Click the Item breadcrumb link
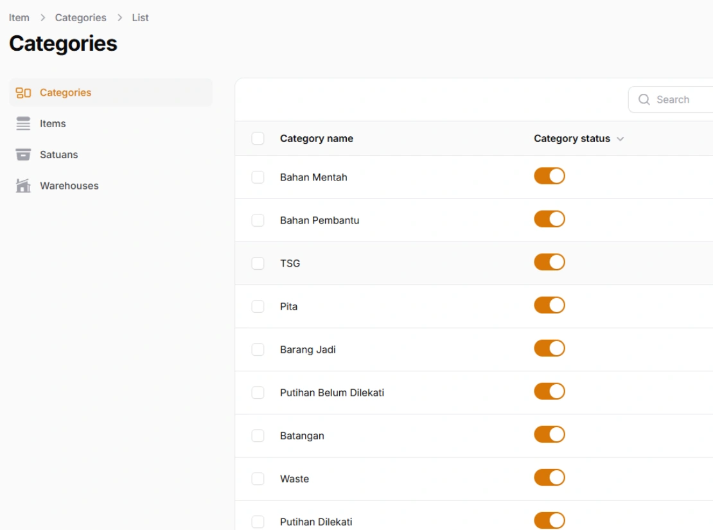 [19, 18]
